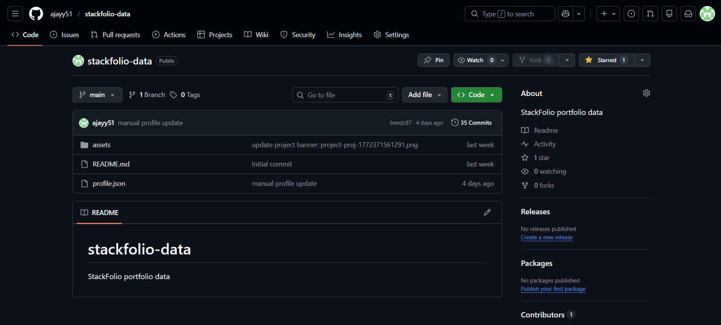Pin this repository
Image resolution: width=721 pixels, height=325 pixels.
434,60
